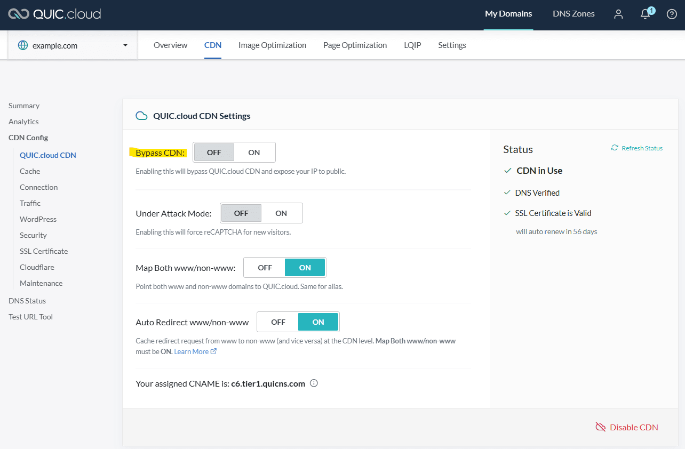Open Test URL Tool in the sidebar
The image size is (685, 449).
(30, 317)
